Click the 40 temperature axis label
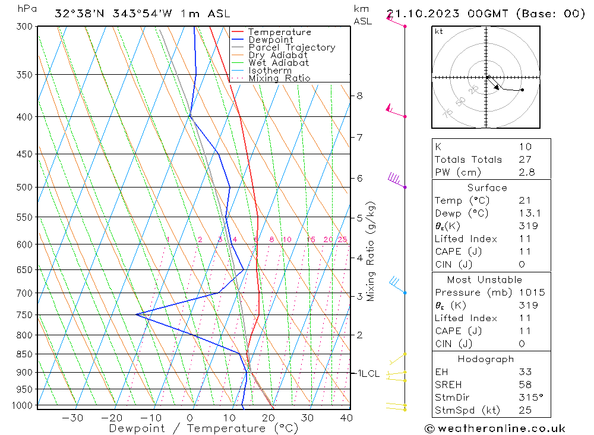Viewport: 594px width, 435px height. 347,418
